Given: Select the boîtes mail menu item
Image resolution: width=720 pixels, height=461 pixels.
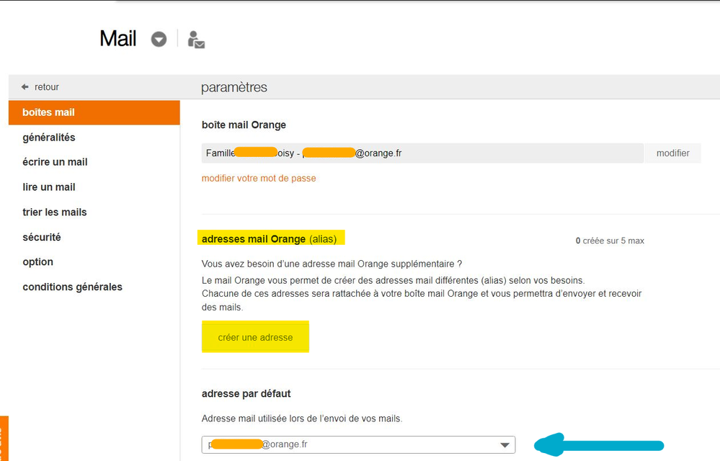Looking at the screenshot, I should pos(94,112).
